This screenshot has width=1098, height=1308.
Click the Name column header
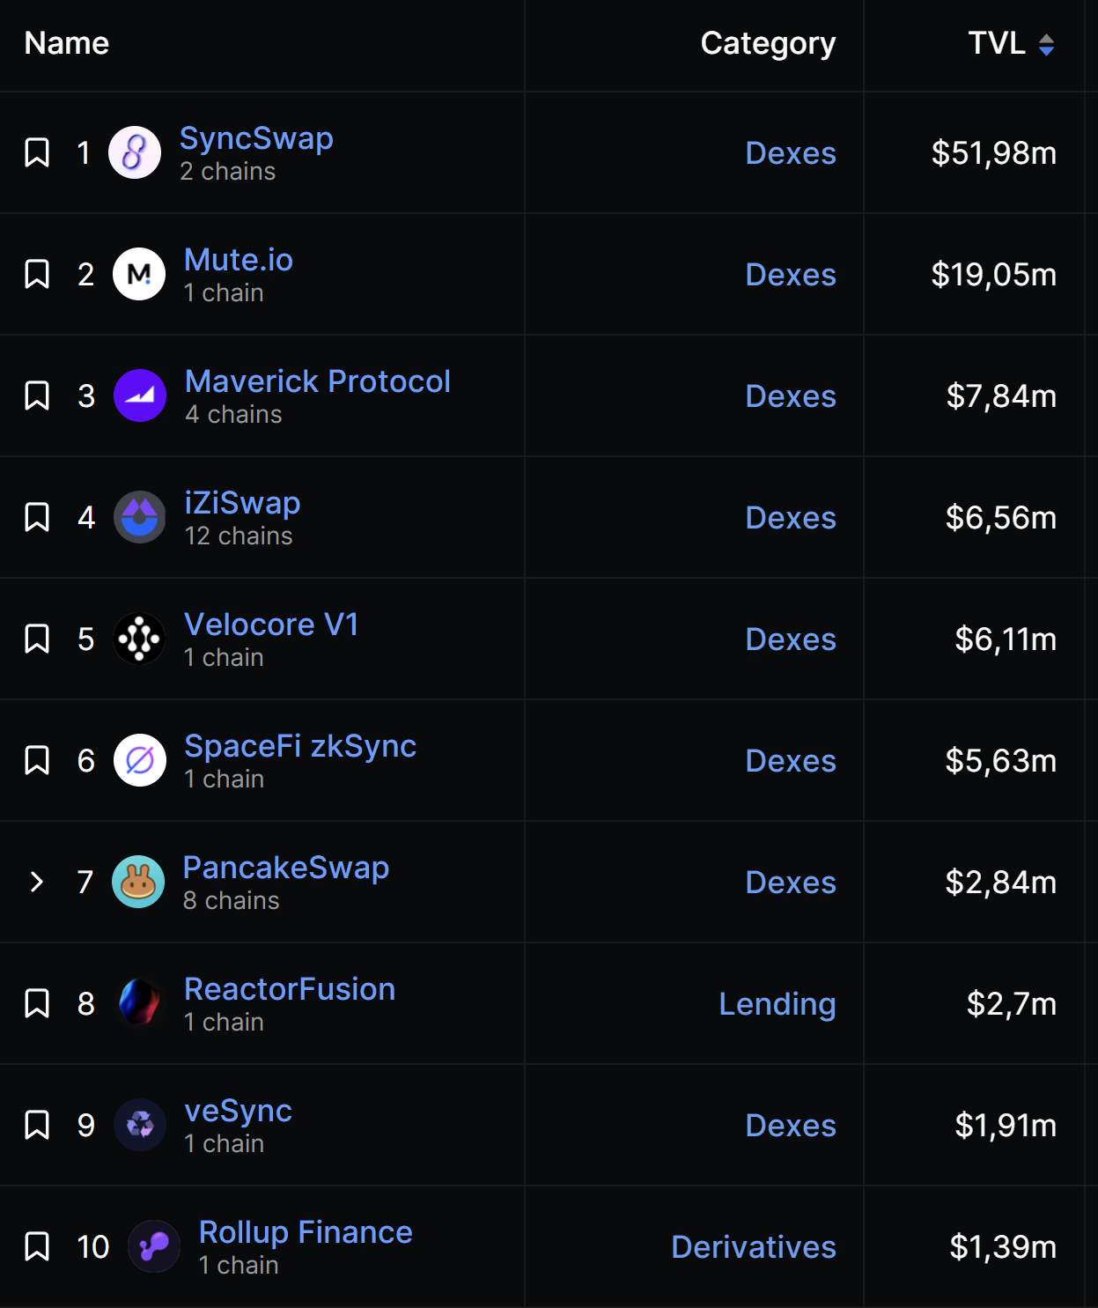click(67, 43)
